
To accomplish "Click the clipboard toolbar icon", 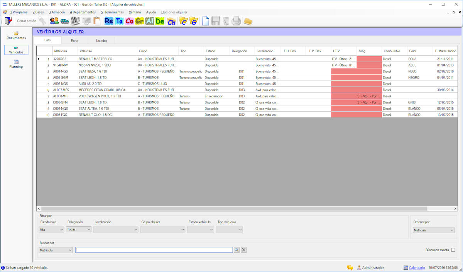I will pos(97,21).
